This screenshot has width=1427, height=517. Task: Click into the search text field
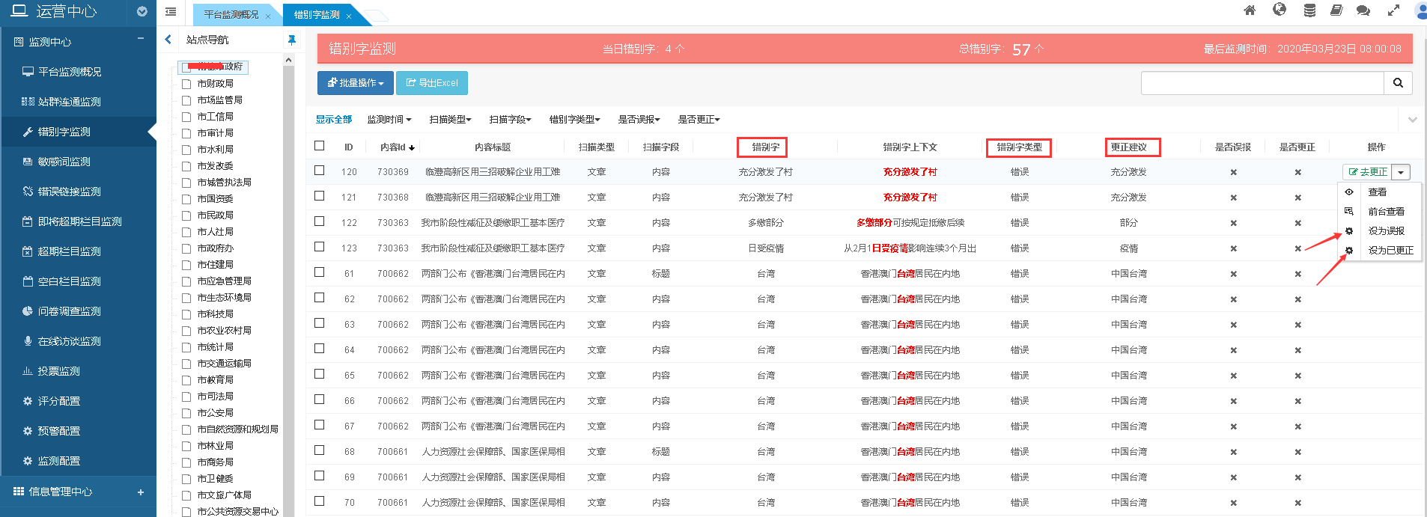[x=1262, y=83]
